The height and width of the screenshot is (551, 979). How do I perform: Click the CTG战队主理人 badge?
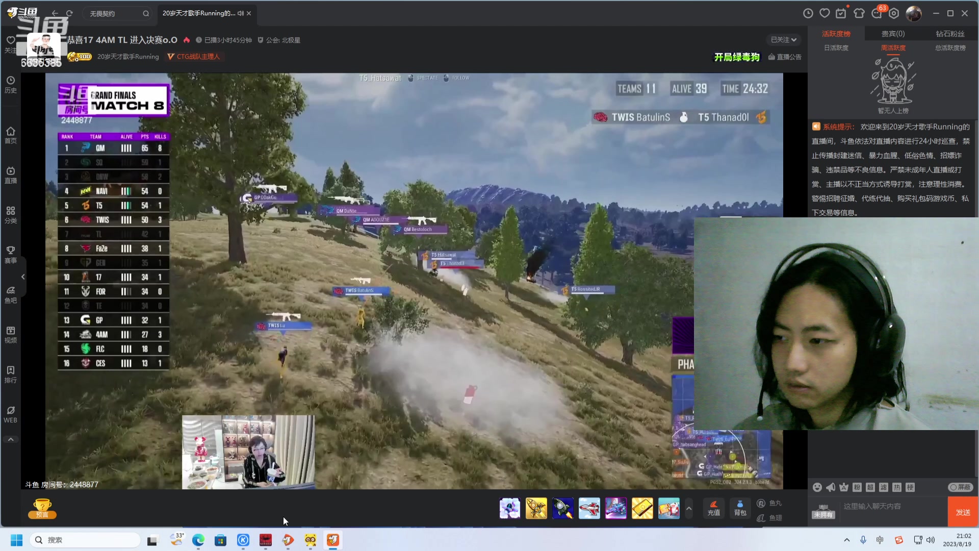[194, 57]
